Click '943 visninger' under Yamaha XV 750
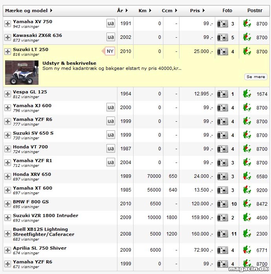Image resolution: width=271 pixels, height=274 pixels. 26,27
